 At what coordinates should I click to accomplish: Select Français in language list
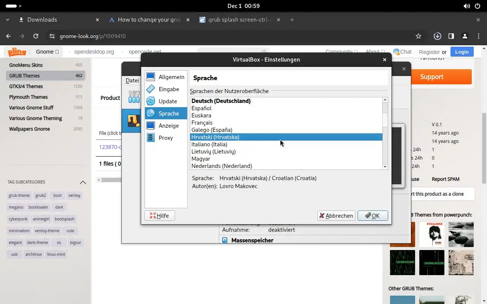[x=286, y=122]
